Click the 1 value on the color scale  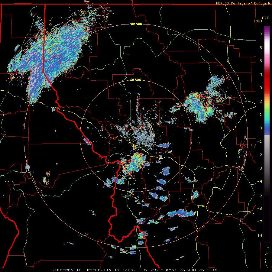click(x=261, y=115)
